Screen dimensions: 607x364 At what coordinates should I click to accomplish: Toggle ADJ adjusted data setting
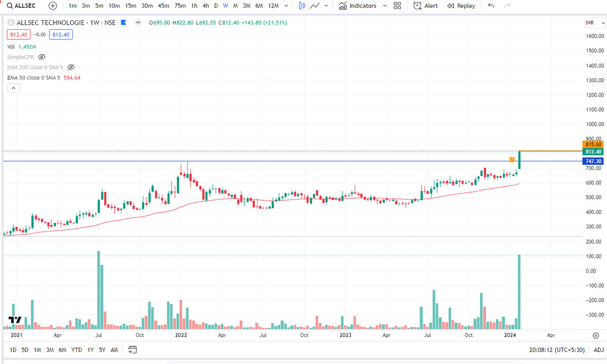(598, 349)
